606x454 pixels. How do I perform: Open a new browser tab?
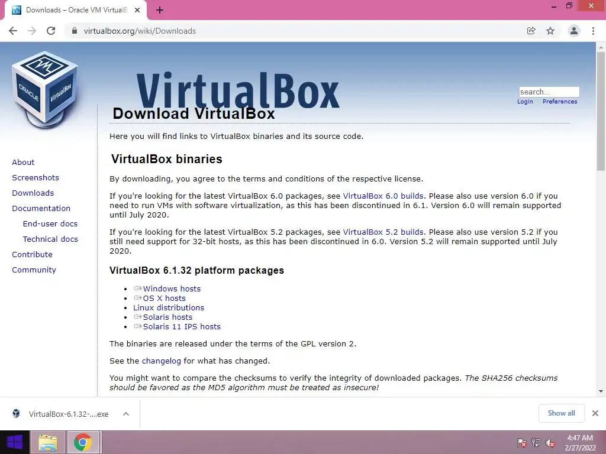(160, 11)
